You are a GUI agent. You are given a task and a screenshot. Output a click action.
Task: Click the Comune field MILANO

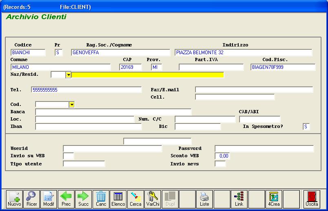coord(61,67)
